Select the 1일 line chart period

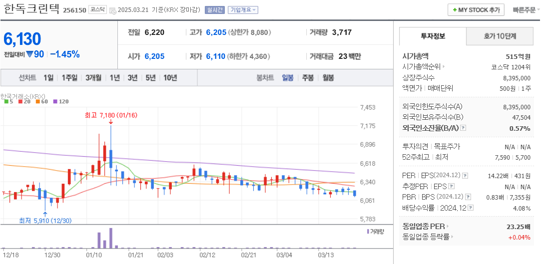48,78
